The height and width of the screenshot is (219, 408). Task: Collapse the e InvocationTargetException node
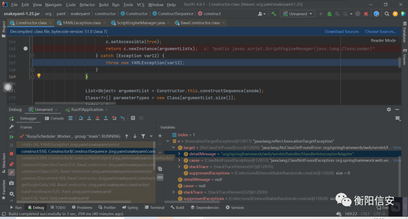click(168, 141)
